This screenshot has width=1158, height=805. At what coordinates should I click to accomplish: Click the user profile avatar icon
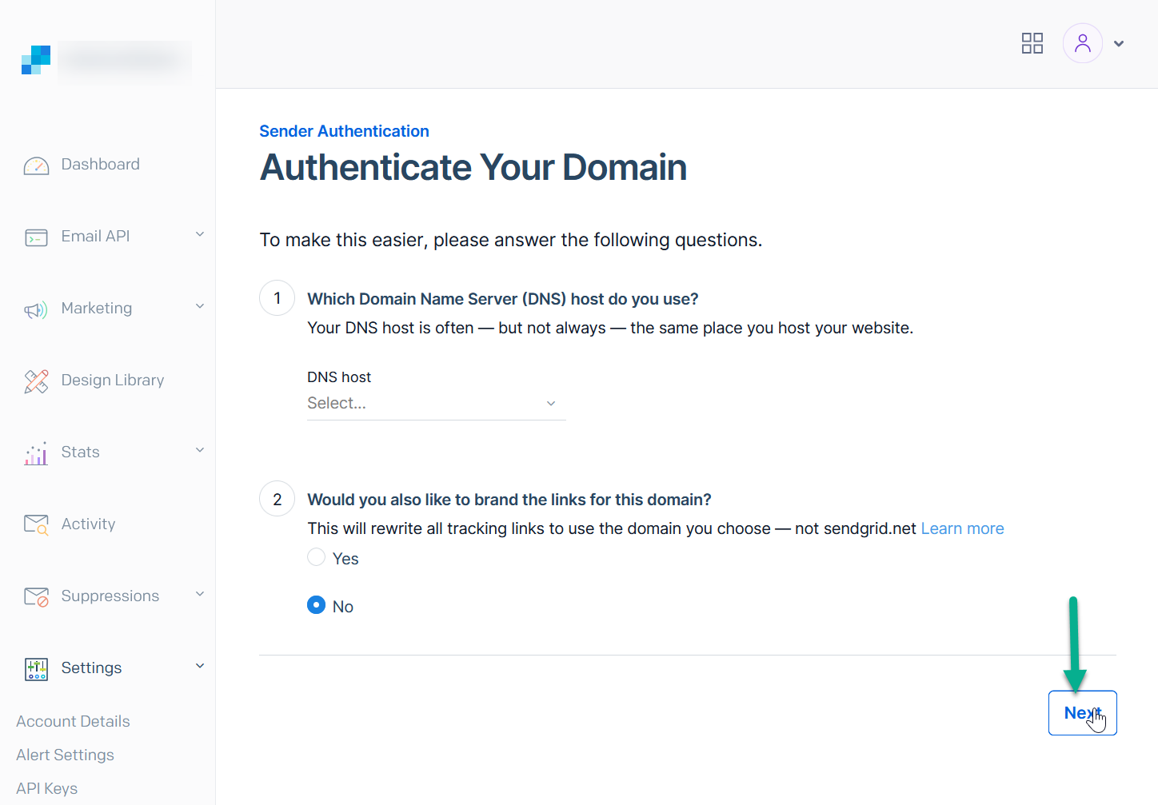1083,43
